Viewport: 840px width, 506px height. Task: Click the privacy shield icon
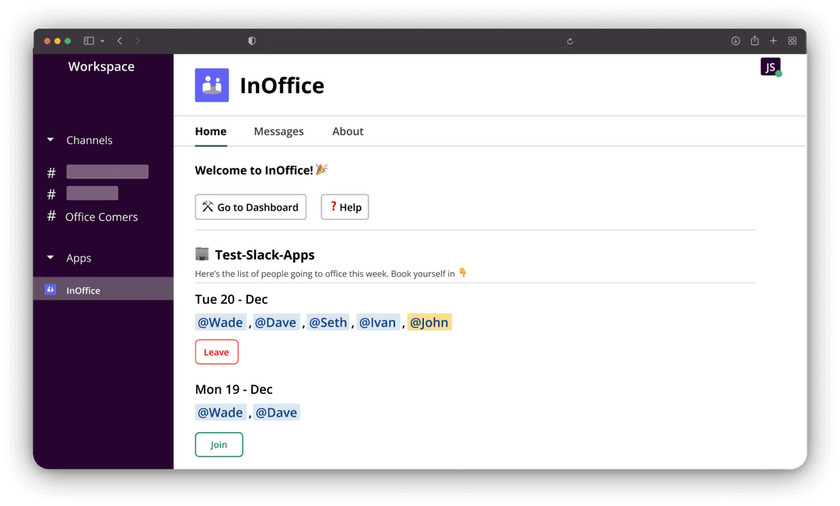251,41
